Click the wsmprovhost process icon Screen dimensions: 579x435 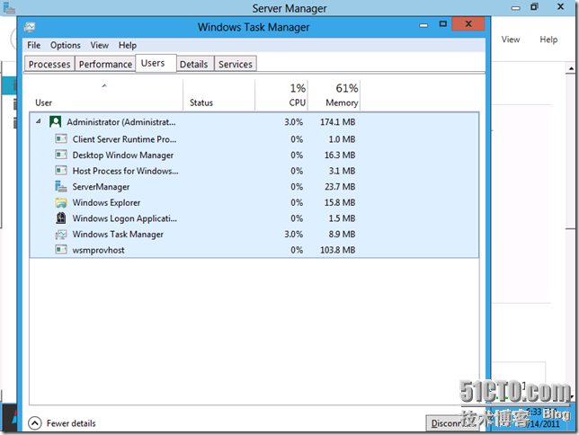[x=61, y=250]
